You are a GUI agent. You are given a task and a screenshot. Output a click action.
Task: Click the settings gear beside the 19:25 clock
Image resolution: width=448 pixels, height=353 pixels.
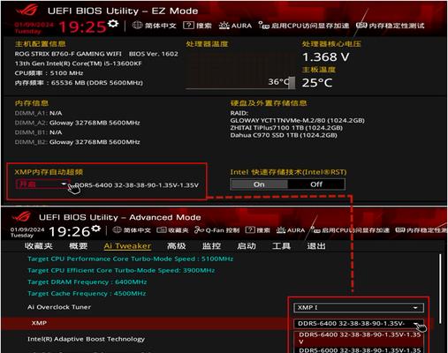[113, 24]
